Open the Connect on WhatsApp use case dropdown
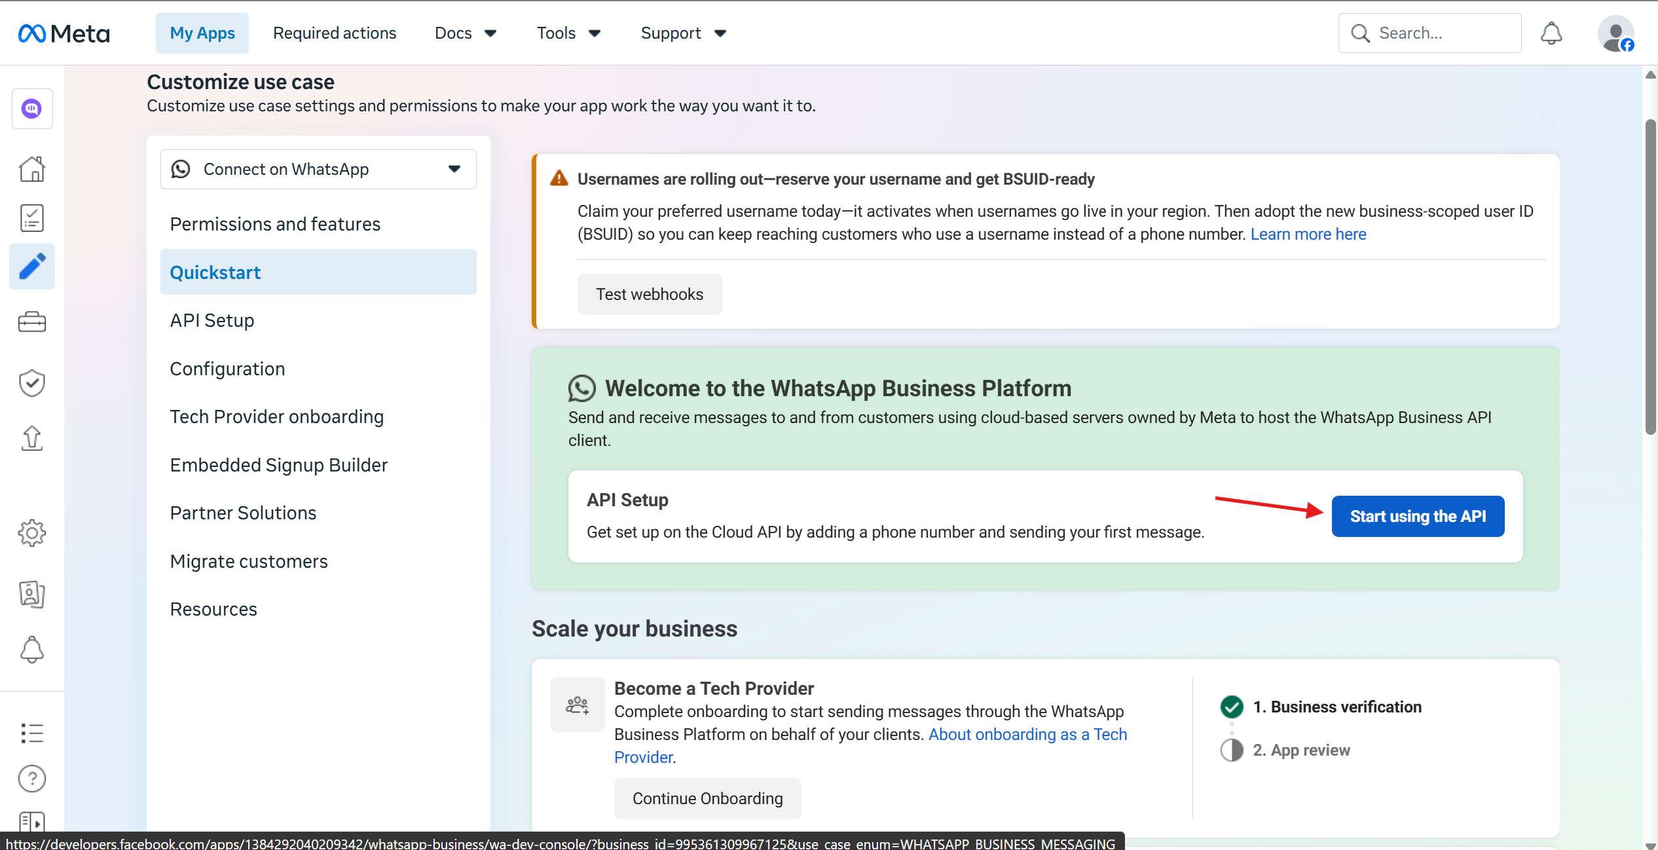 (318, 169)
